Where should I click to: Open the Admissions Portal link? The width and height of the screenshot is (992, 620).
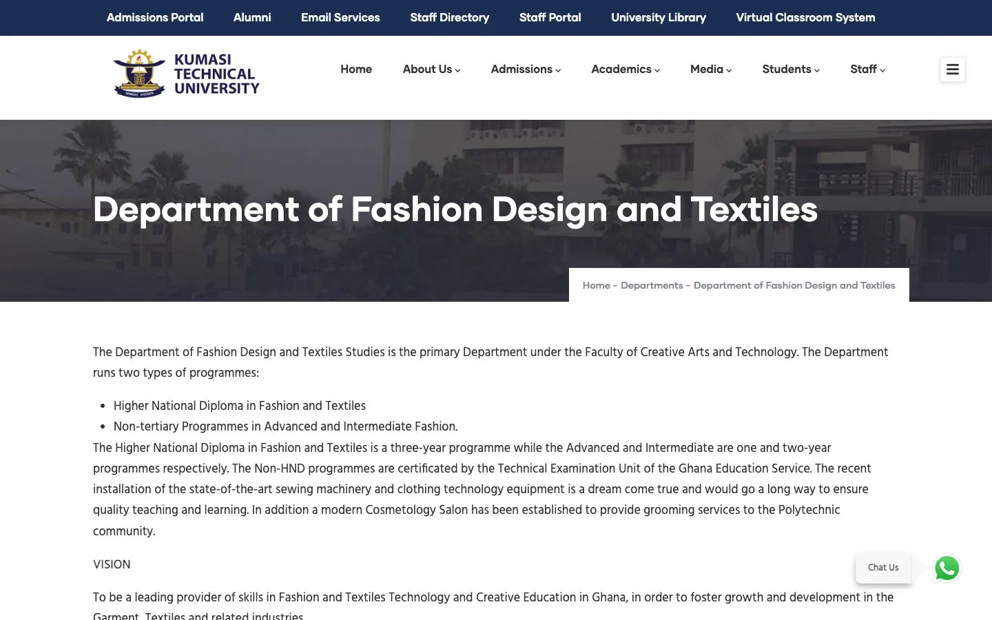coord(155,17)
